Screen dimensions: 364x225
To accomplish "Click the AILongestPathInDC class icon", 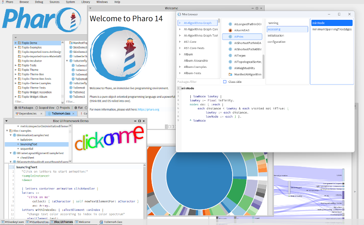I will click(230, 24).
